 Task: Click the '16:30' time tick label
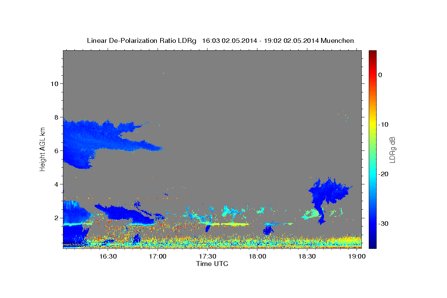tap(108, 257)
